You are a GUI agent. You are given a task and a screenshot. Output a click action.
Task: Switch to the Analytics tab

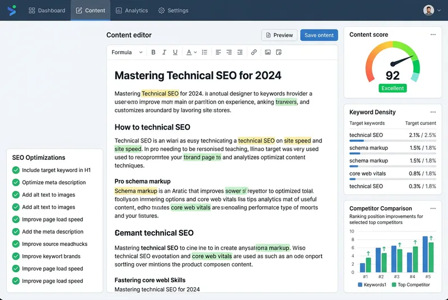(x=132, y=11)
